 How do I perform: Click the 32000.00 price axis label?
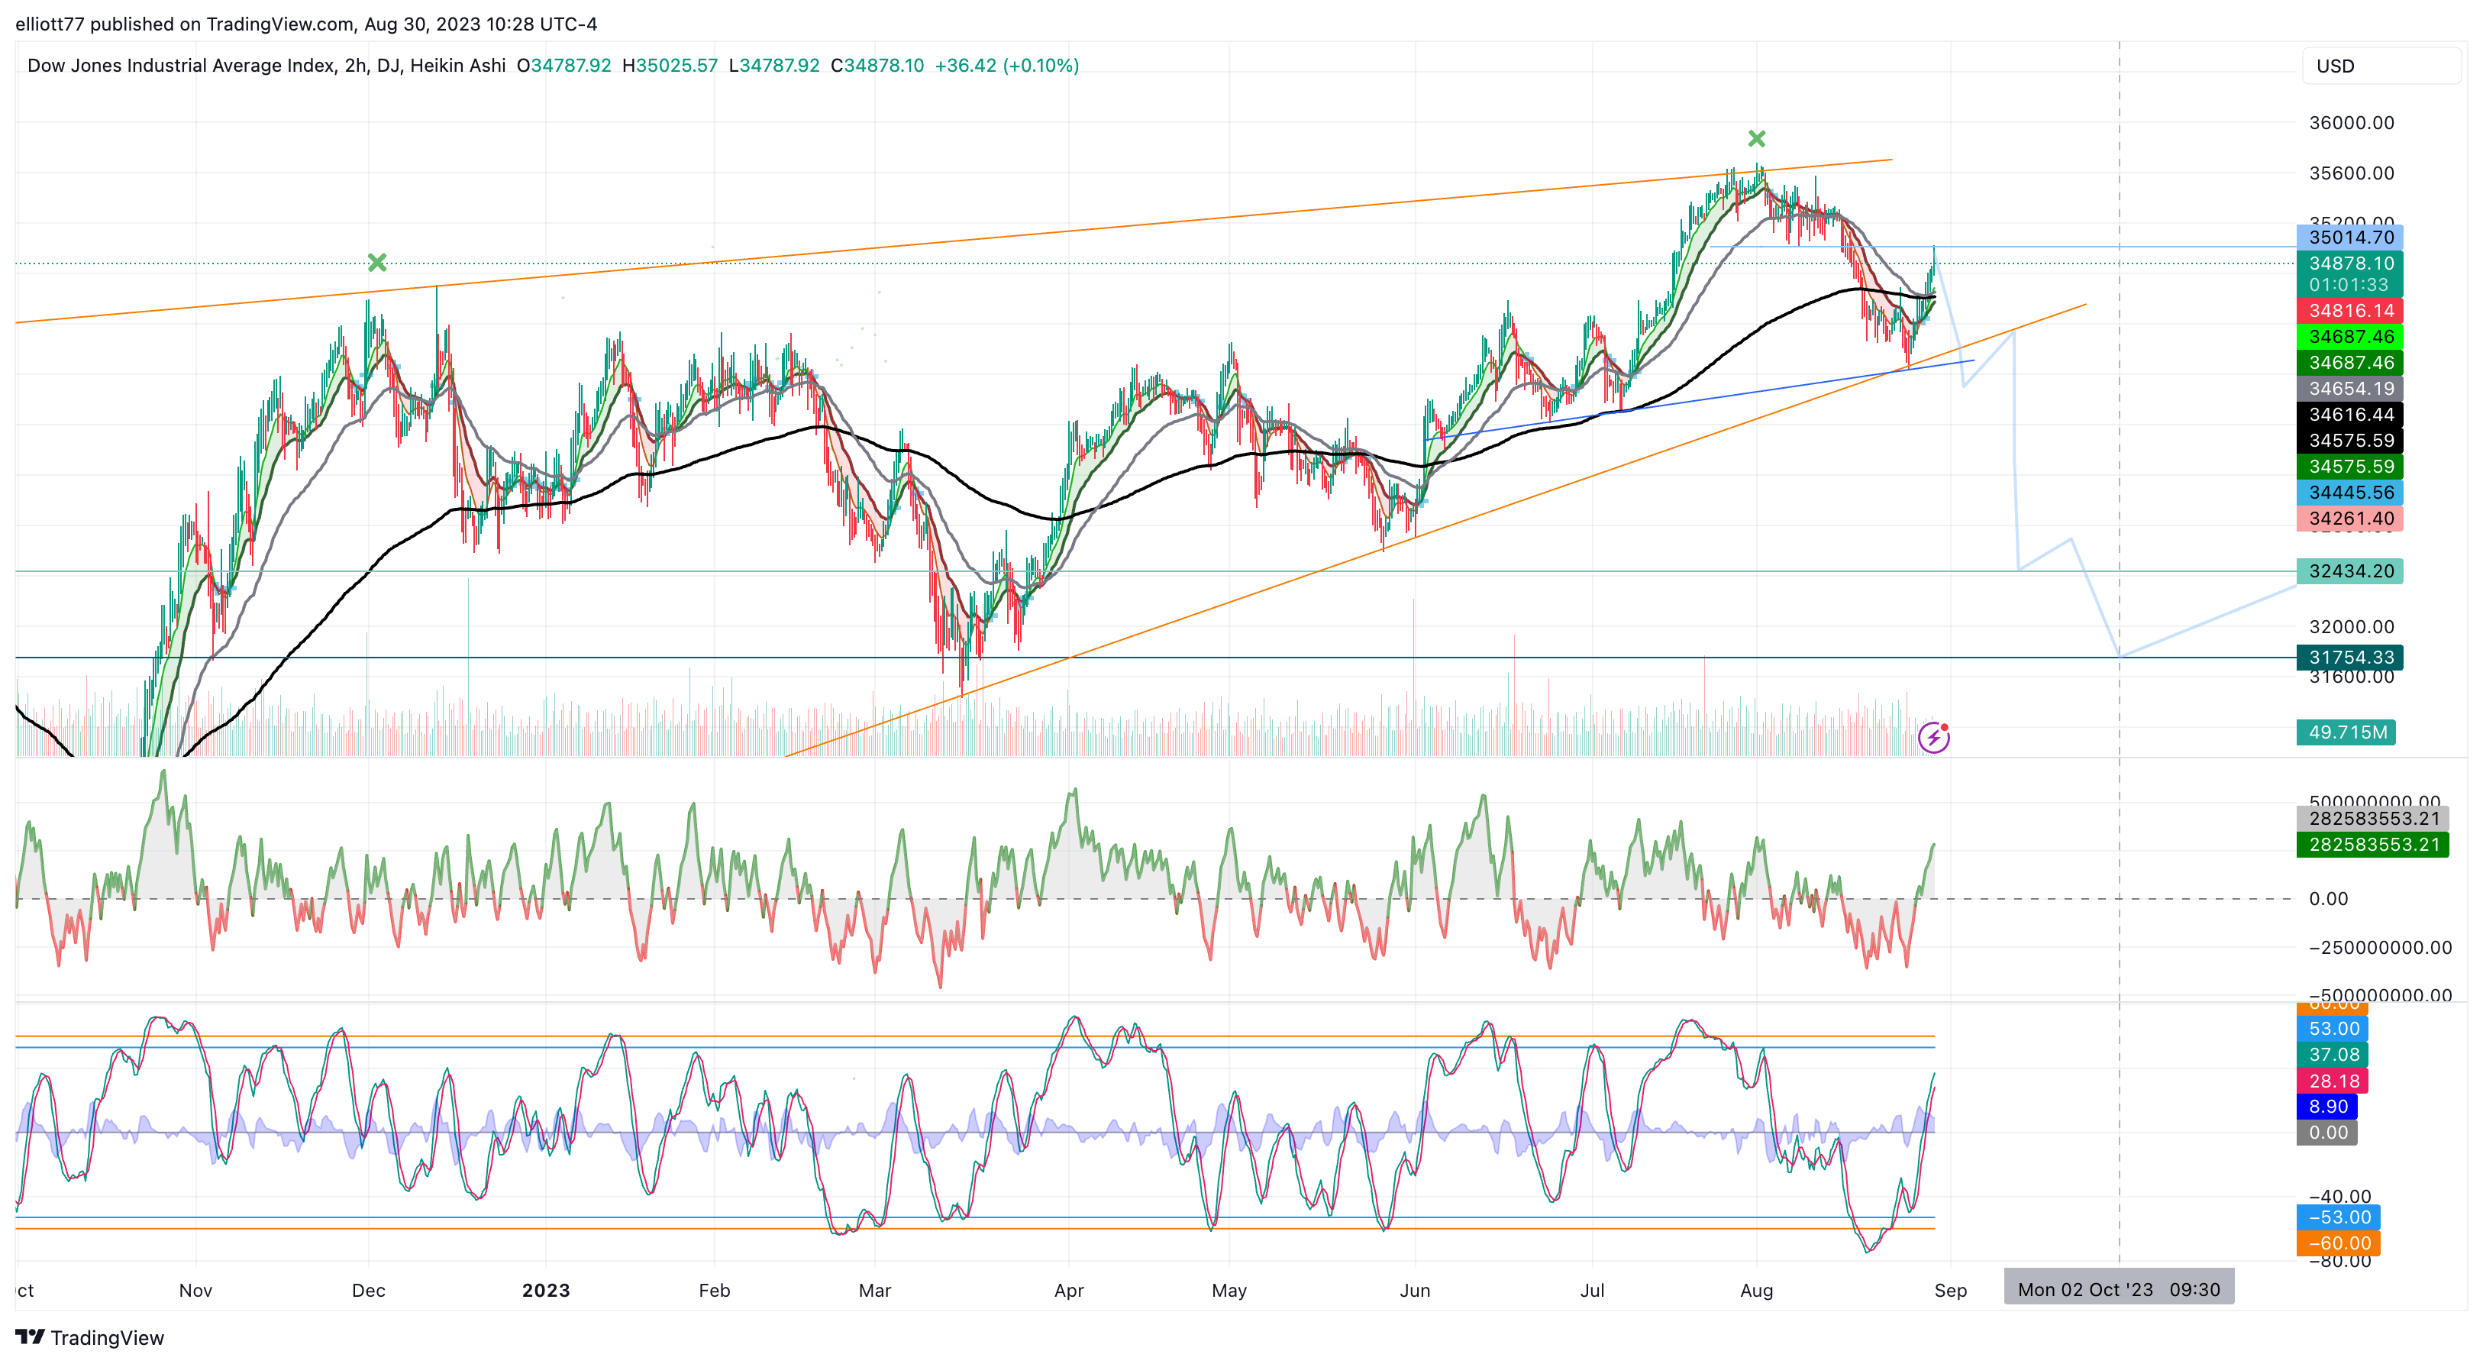(2351, 626)
